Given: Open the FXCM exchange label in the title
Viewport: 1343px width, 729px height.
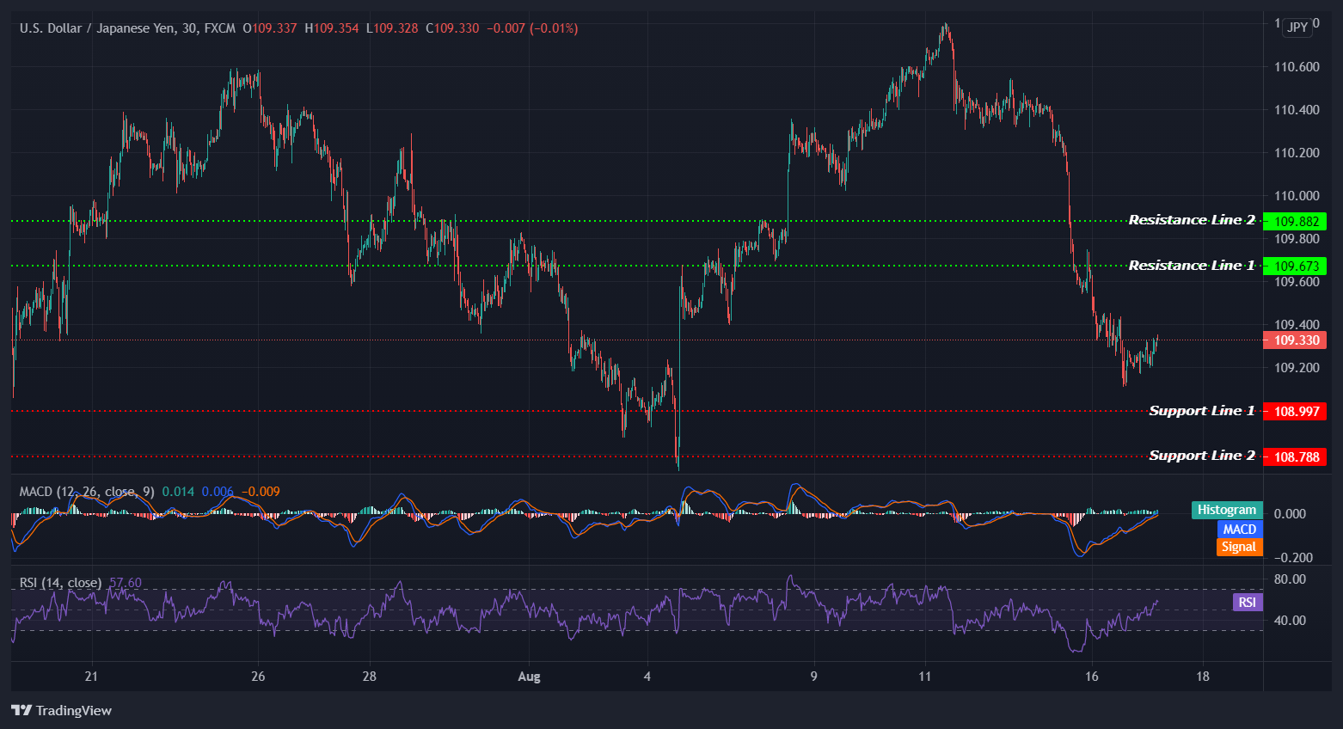Looking at the screenshot, I should pos(219,28).
